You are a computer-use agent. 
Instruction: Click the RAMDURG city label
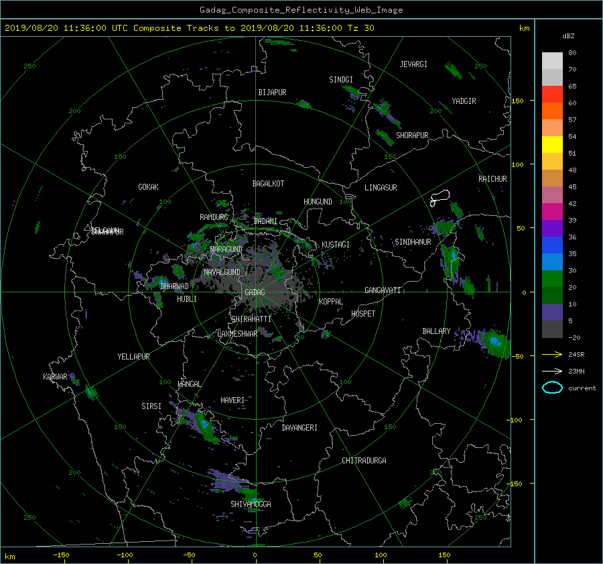[214, 217]
